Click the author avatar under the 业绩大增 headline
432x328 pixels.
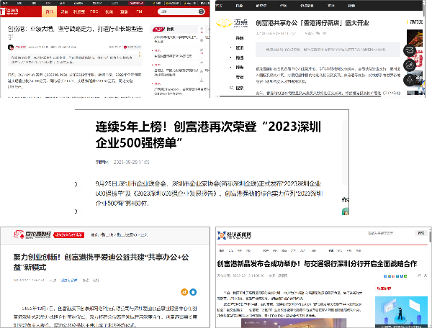pos(11,47)
